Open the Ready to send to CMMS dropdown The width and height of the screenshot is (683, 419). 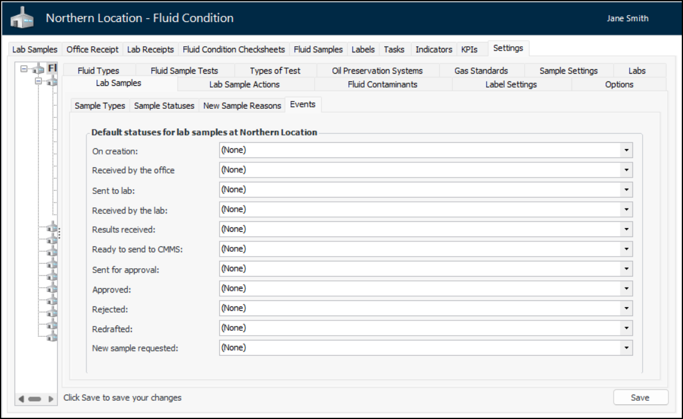pyautogui.click(x=626, y=249)
